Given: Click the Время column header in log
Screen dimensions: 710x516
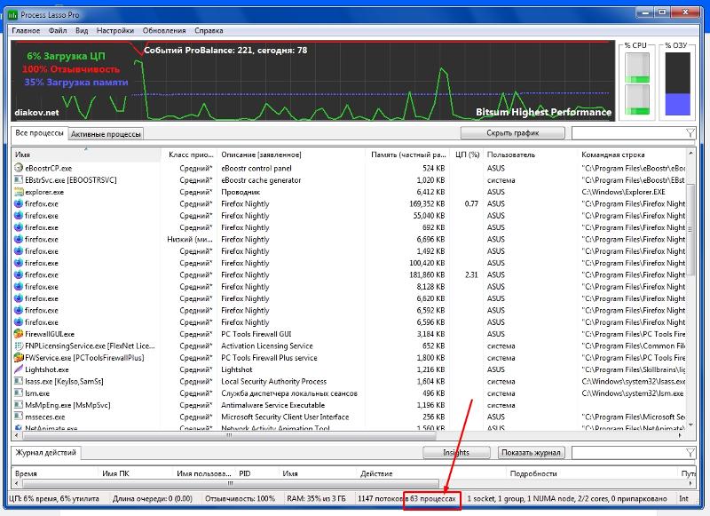Looking at the screenshot, I should [55, 473].
